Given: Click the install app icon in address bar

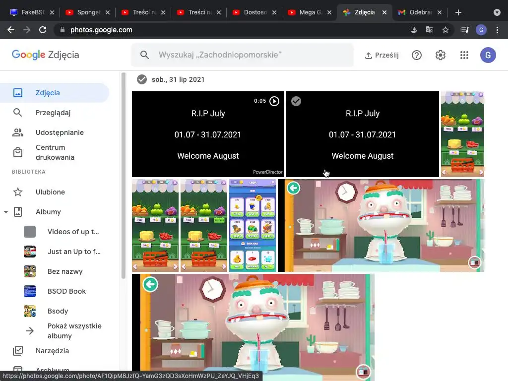Looking at the screenshot, I should tap(413, 30).
